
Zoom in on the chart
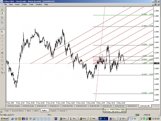[x=2, y=22]
